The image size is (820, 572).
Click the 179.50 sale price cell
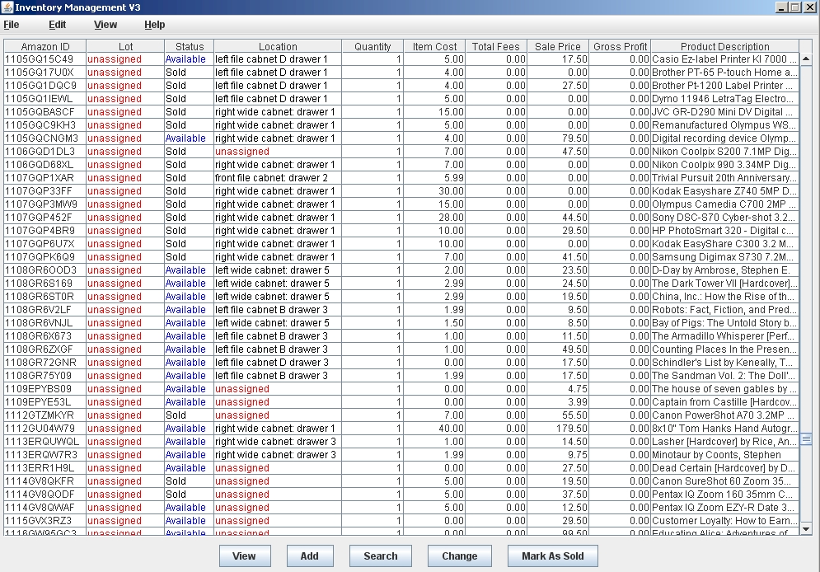558,429
